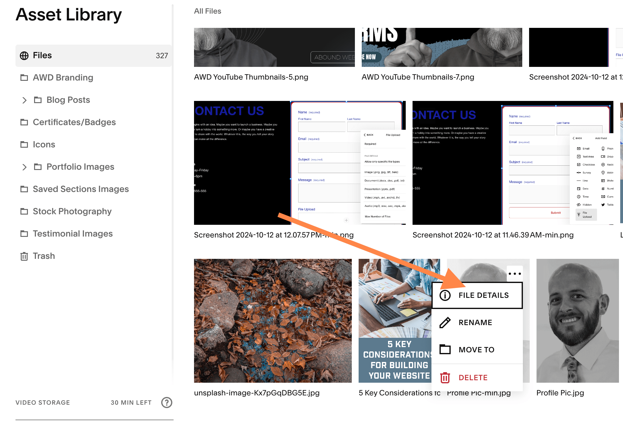Select File Details from context menu
623x431 pixels.
click(x=484, y=295)
